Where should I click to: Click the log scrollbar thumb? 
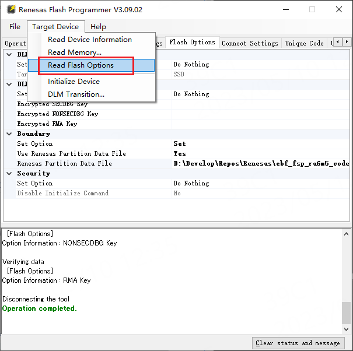pos(346,313)
